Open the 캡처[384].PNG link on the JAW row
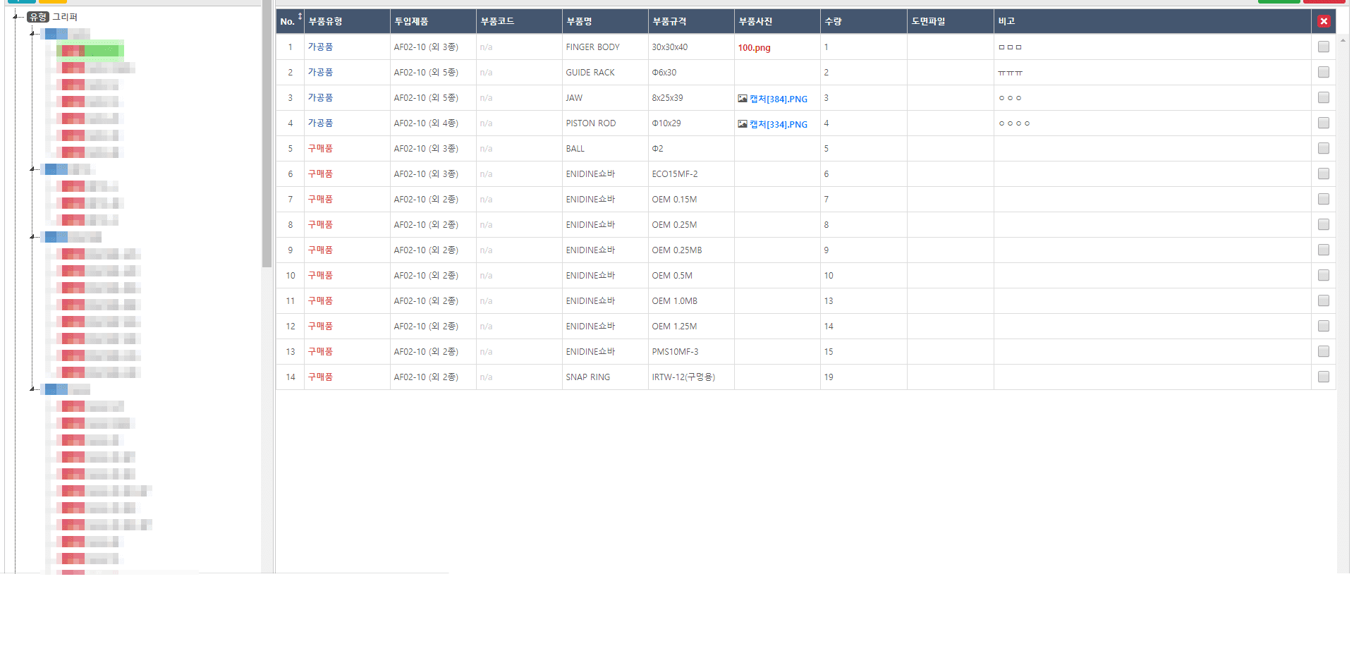 [778, 99]
